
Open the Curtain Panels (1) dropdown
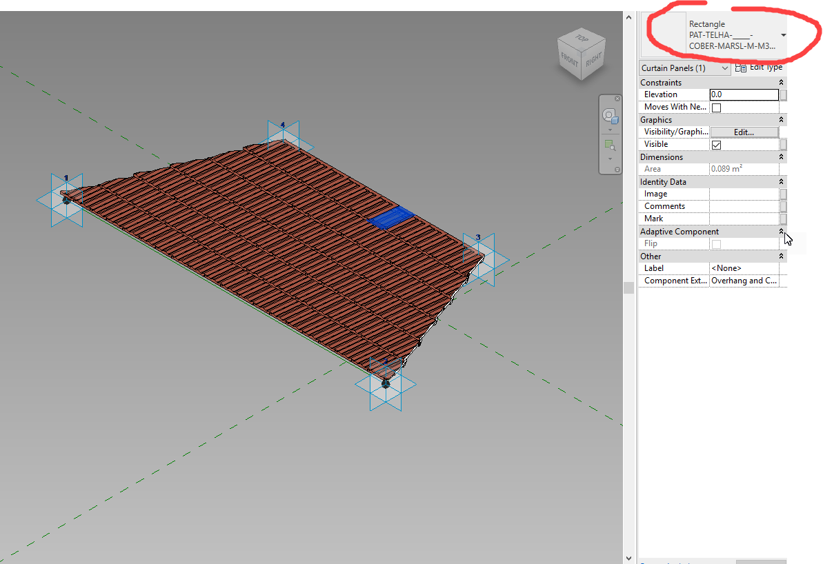pos(724,68)
